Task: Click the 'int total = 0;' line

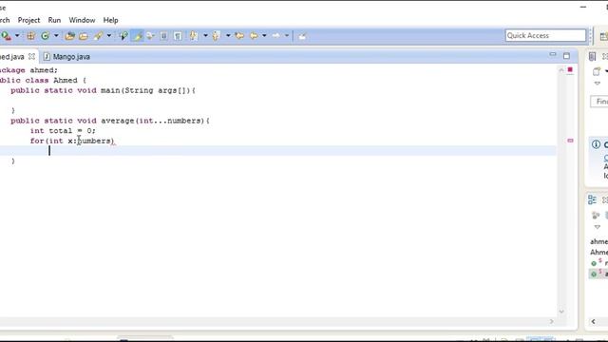Action: (63, 131)
